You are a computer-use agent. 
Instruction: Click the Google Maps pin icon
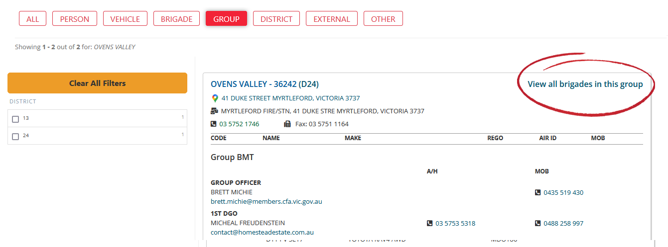point(215,98)
